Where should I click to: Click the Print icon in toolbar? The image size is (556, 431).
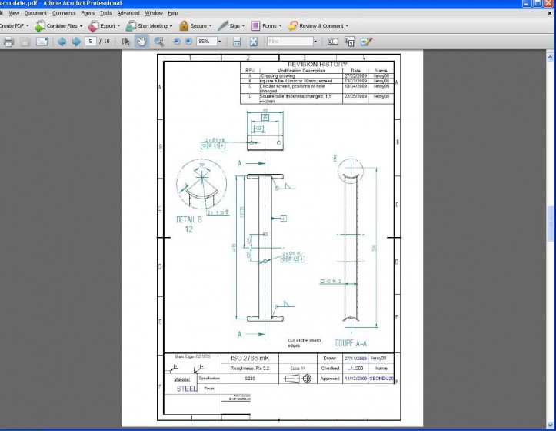point(8,42)
